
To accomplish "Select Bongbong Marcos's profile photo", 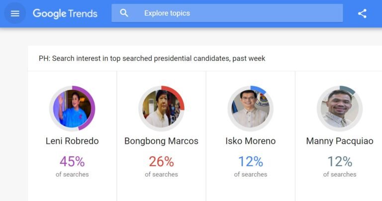I will tap(161, 108).
